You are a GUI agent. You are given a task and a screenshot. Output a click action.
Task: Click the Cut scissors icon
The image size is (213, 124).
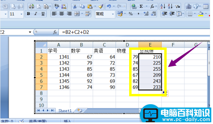pos(75,6)
